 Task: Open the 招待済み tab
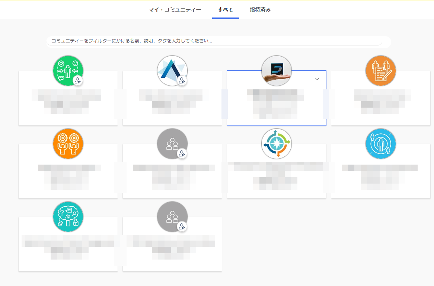tap(260, 10)
